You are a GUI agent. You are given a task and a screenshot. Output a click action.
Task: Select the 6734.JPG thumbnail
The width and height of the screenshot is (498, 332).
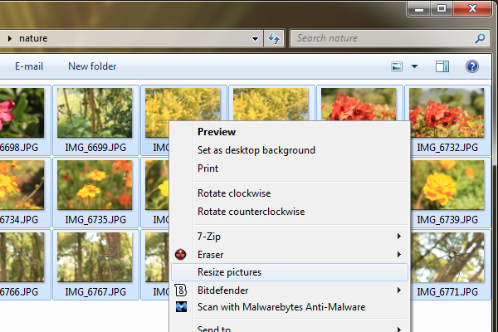(x=22, y=185)
